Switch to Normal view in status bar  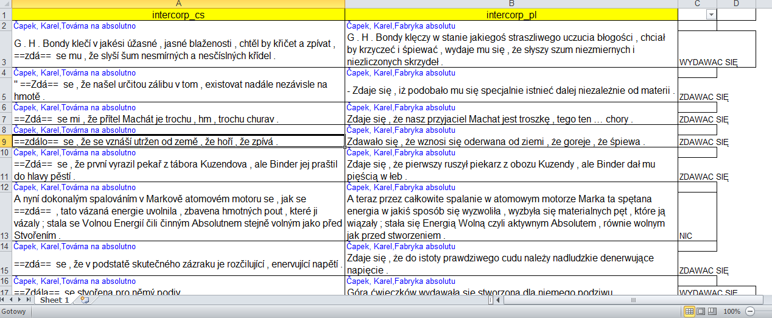(689, 311)
